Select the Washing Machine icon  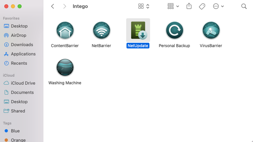coord(65,68)
